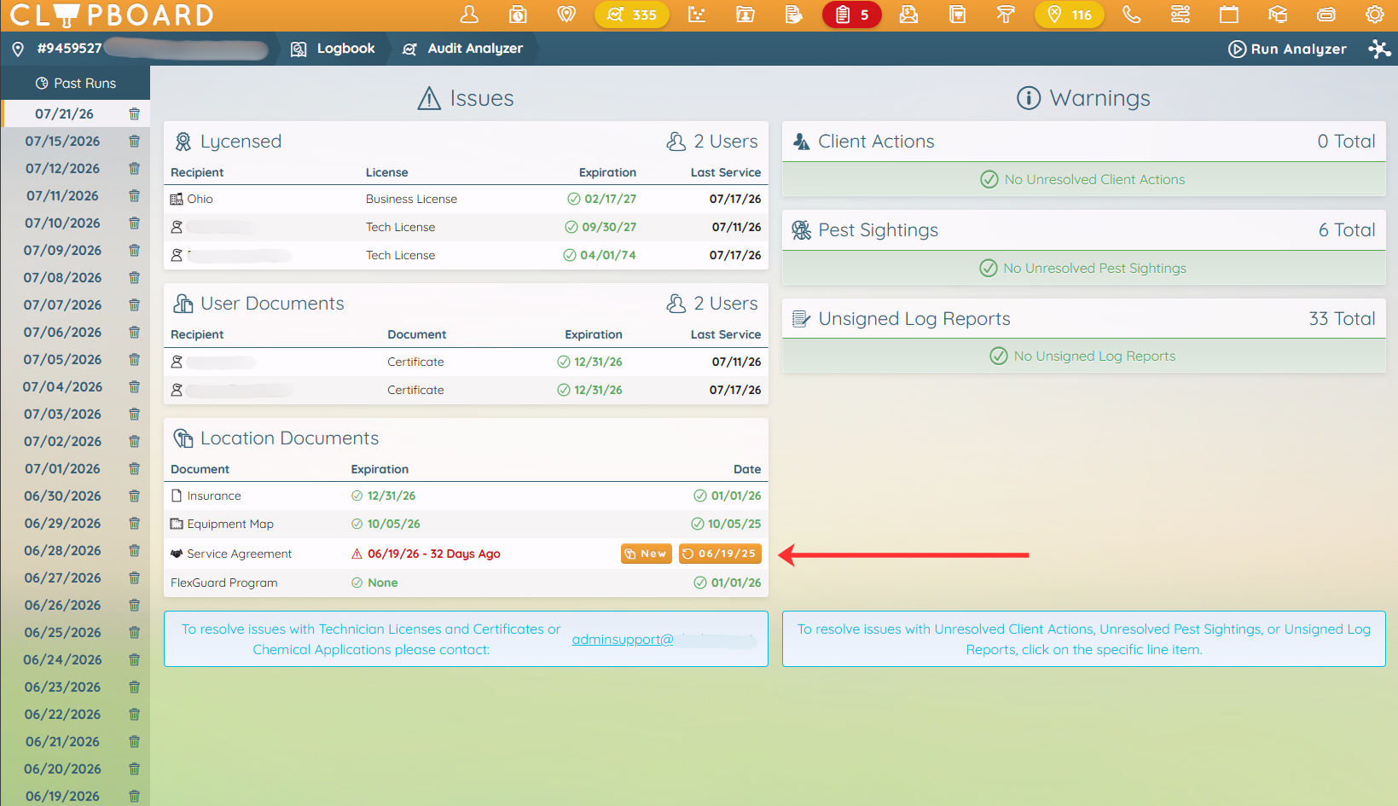Viewport: 1398px width, 806px height.
Task: Click the Insurance document row
Action: point(466,496)
